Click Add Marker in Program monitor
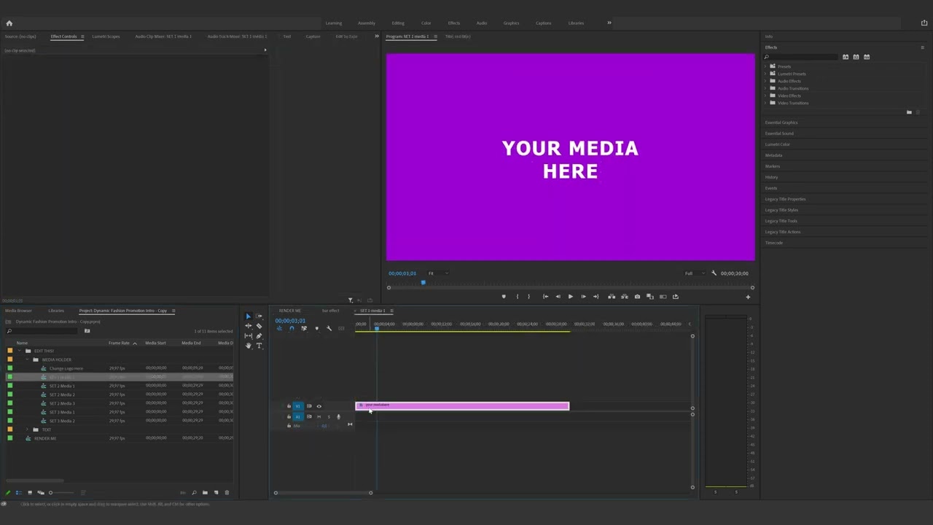The width and height of the screenshot is (933, 525). [503, 297]
